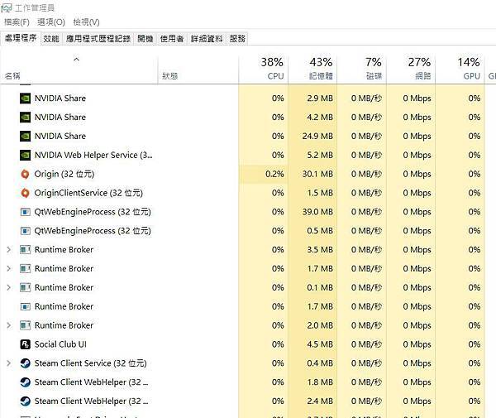Screen dimensions: 496x418
Task: Toggle sort direction arrow above 名稱 column
Action: tap(76, 60)
